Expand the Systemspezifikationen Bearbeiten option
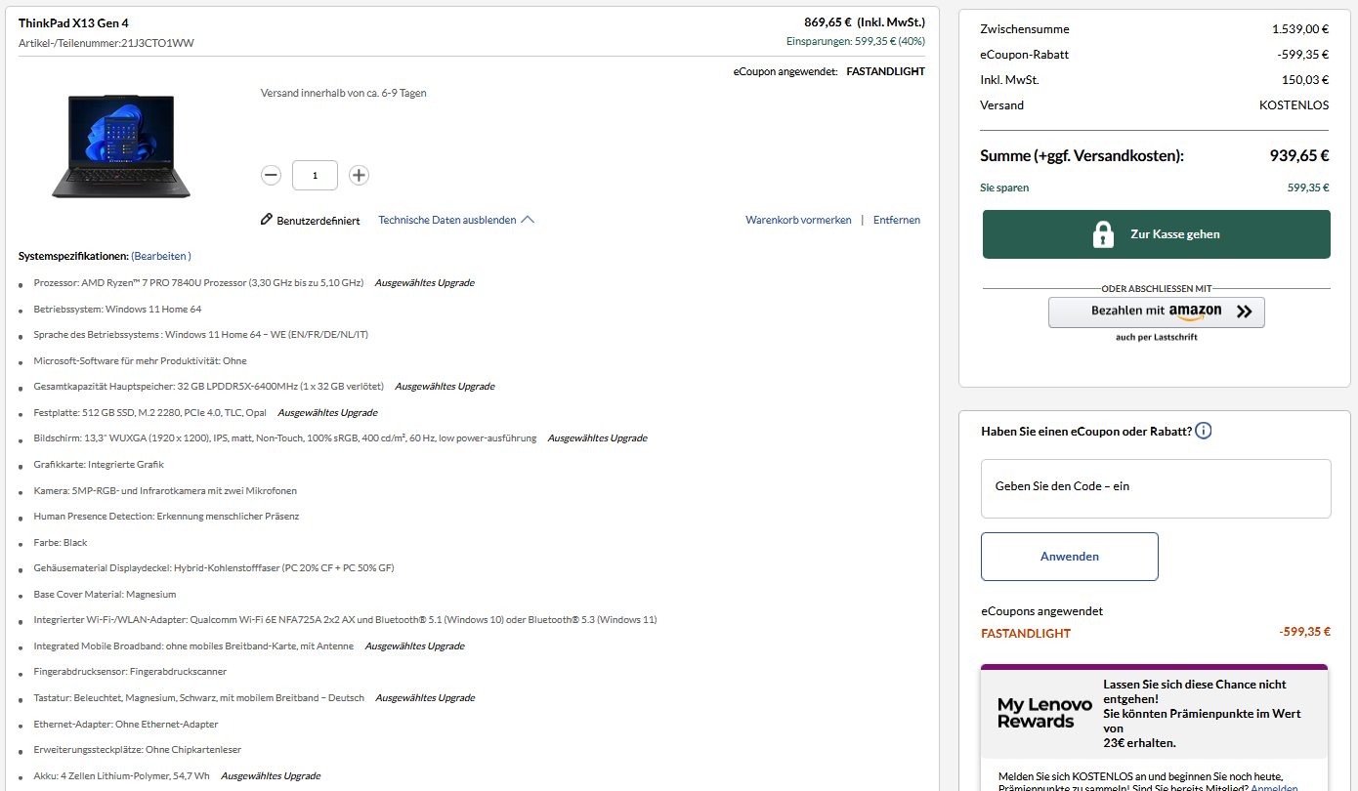Viewport: 1358px width, 791px height. [161, 255]
